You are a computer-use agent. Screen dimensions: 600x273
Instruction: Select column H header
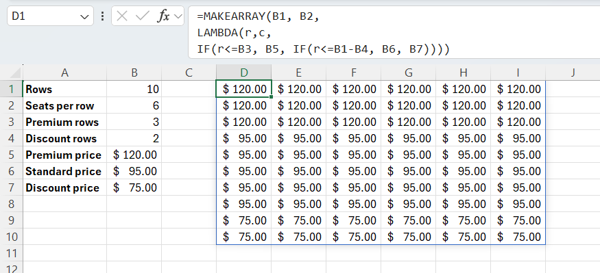point(463,73)
